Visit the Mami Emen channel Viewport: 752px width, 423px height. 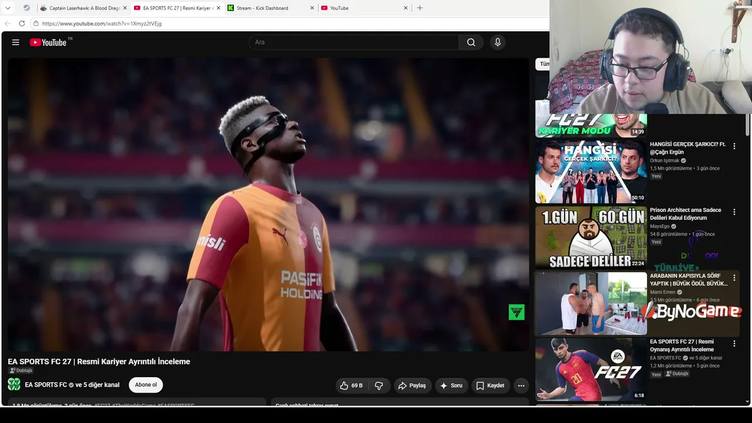(663, 292)
